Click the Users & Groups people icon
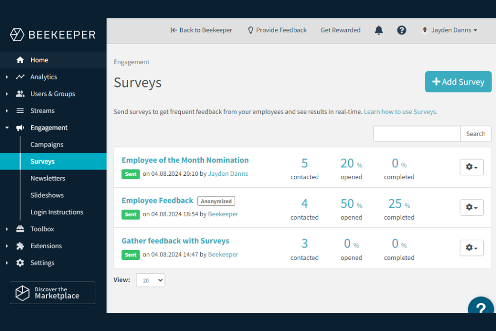The image size is (496, 331). pyautogui.click(x=20, y=94)
